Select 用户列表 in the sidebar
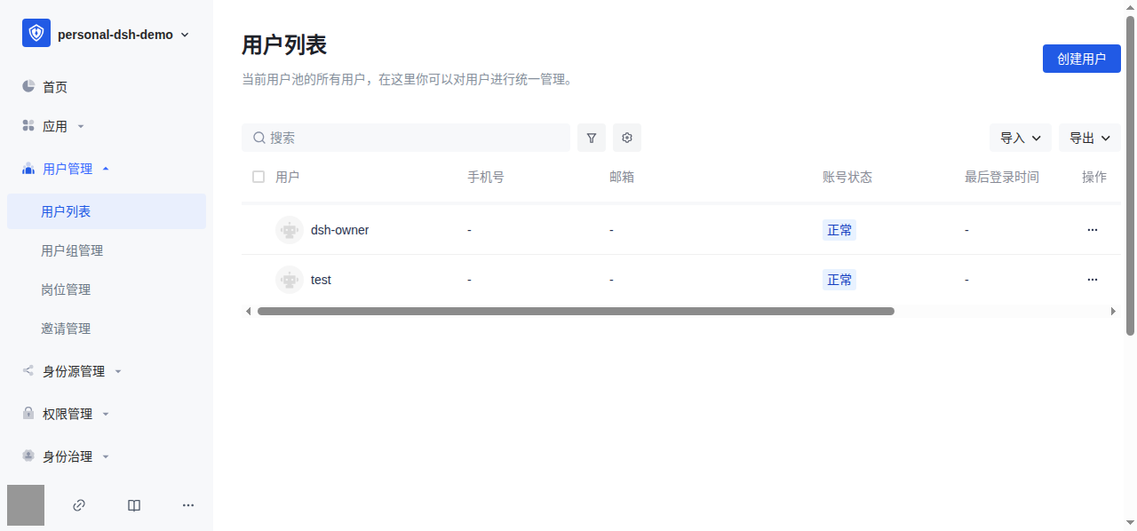The height and width of the screenshot is (531, 1137). pyautogui.click(x=107, y=211)
